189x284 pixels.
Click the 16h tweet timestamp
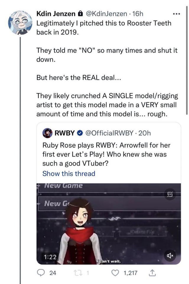[138, 13]
